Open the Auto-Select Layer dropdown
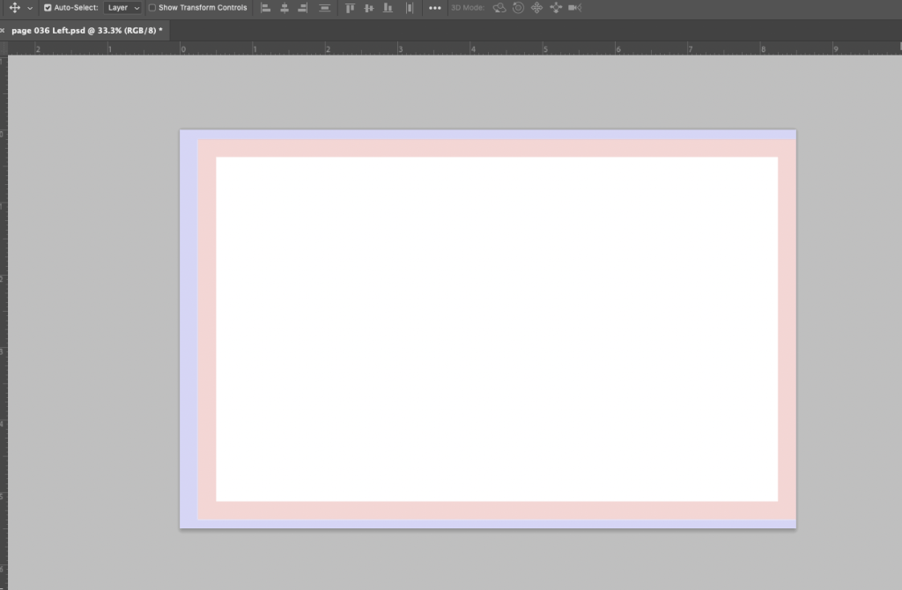The height and width of the screenshot is (590, 902). coord(122,8)
